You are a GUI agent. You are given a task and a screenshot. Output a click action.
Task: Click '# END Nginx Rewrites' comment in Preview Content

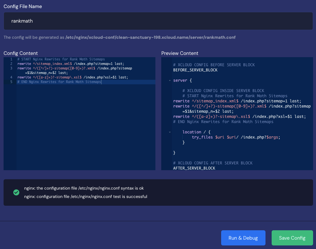pyautogui.click(x=223, y=121)
